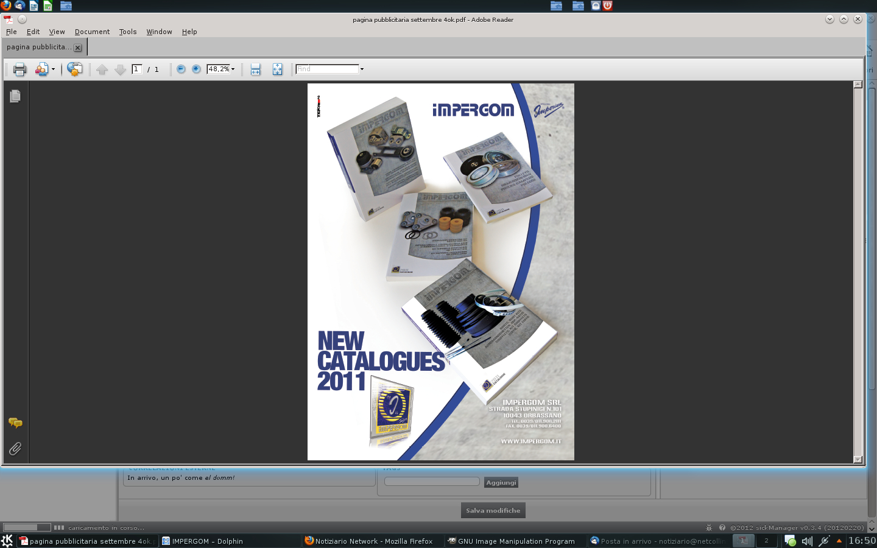Click the 16:50 clock in taskbar

pyautogui.click(x=862, y=541)
